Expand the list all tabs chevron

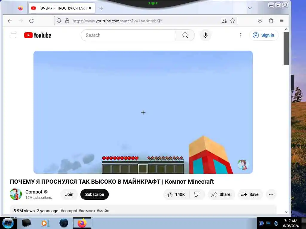(250, 8)
